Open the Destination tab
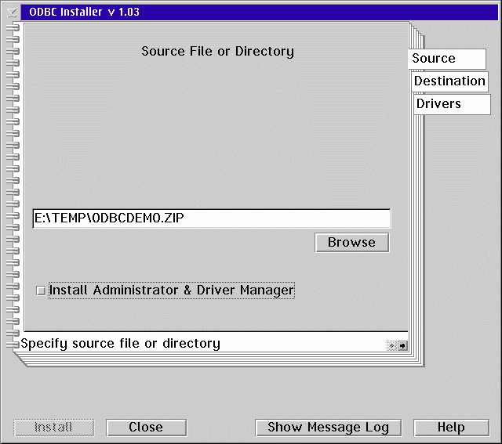The image size is (502, 444). pyautogui.click(x=449, y=81)
